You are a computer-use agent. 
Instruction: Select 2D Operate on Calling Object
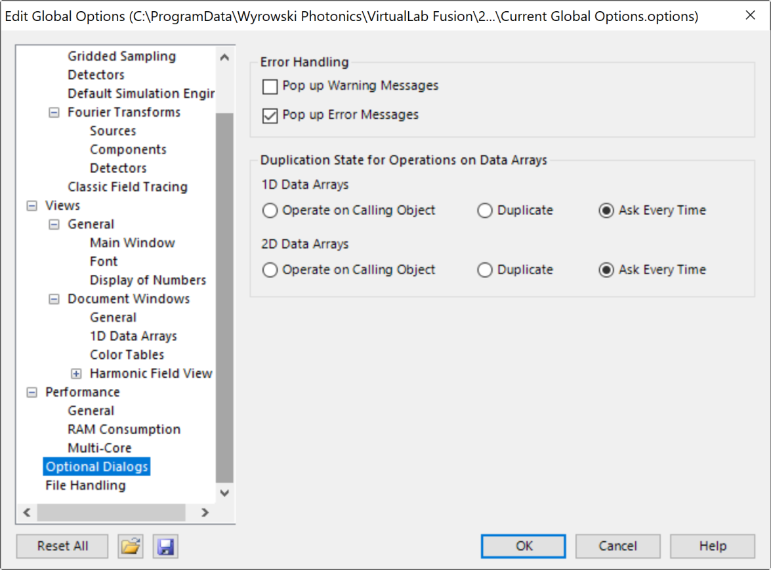pos(270,270)
